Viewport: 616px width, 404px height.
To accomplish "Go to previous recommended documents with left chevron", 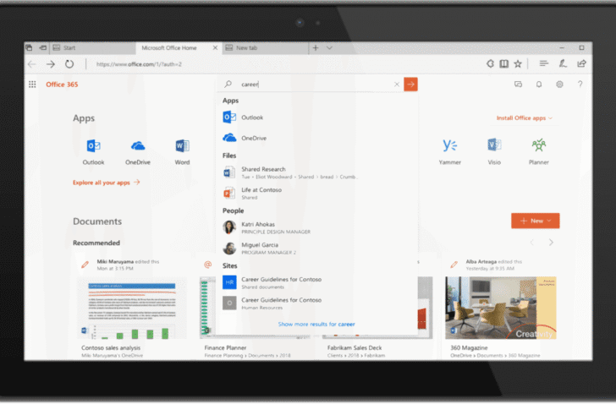I will [x=532, y=243].
